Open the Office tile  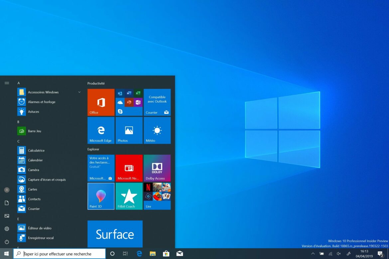(101, 102)
